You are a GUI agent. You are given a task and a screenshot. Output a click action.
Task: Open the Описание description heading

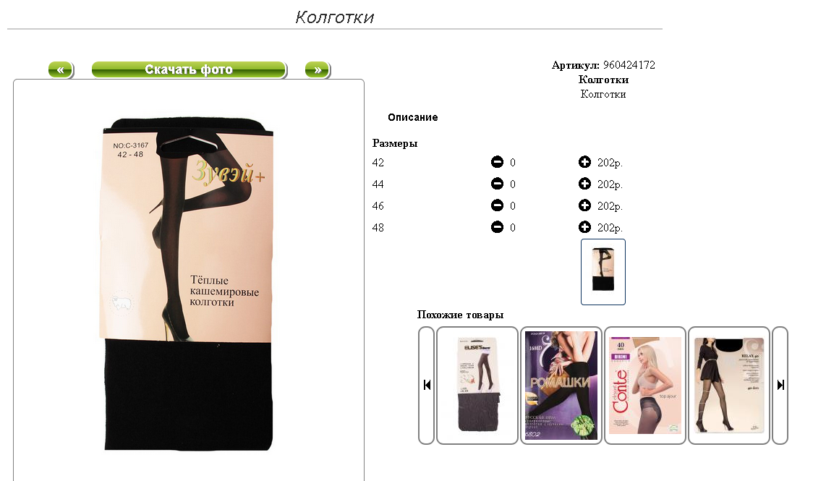(x=413, y=117)
